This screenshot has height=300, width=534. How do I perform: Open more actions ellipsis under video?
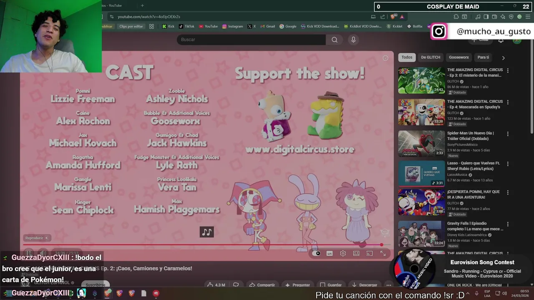pos(388,285)
